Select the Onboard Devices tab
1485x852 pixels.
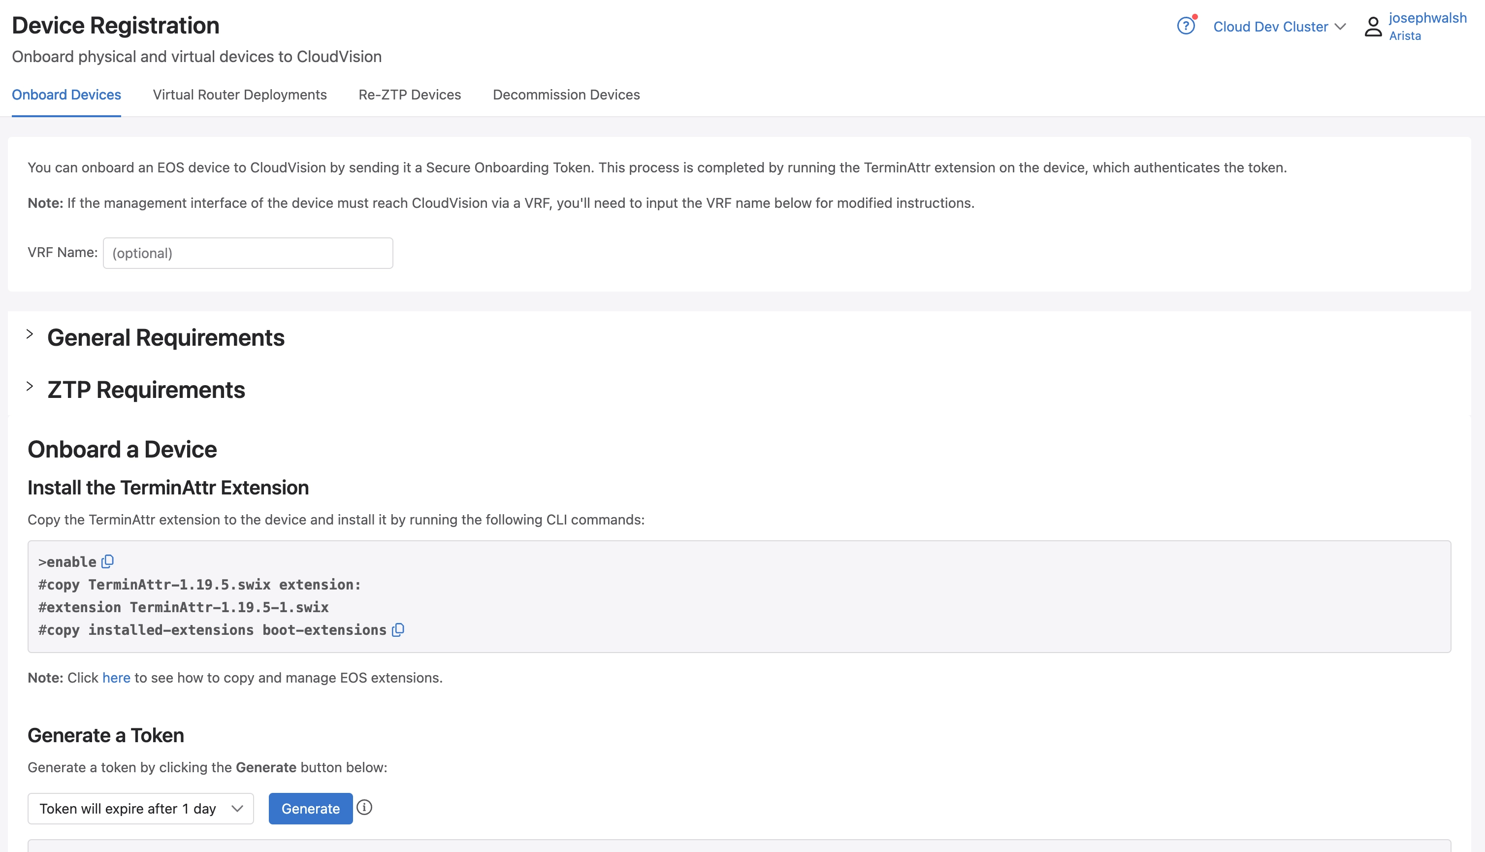(x=66, y=95)
